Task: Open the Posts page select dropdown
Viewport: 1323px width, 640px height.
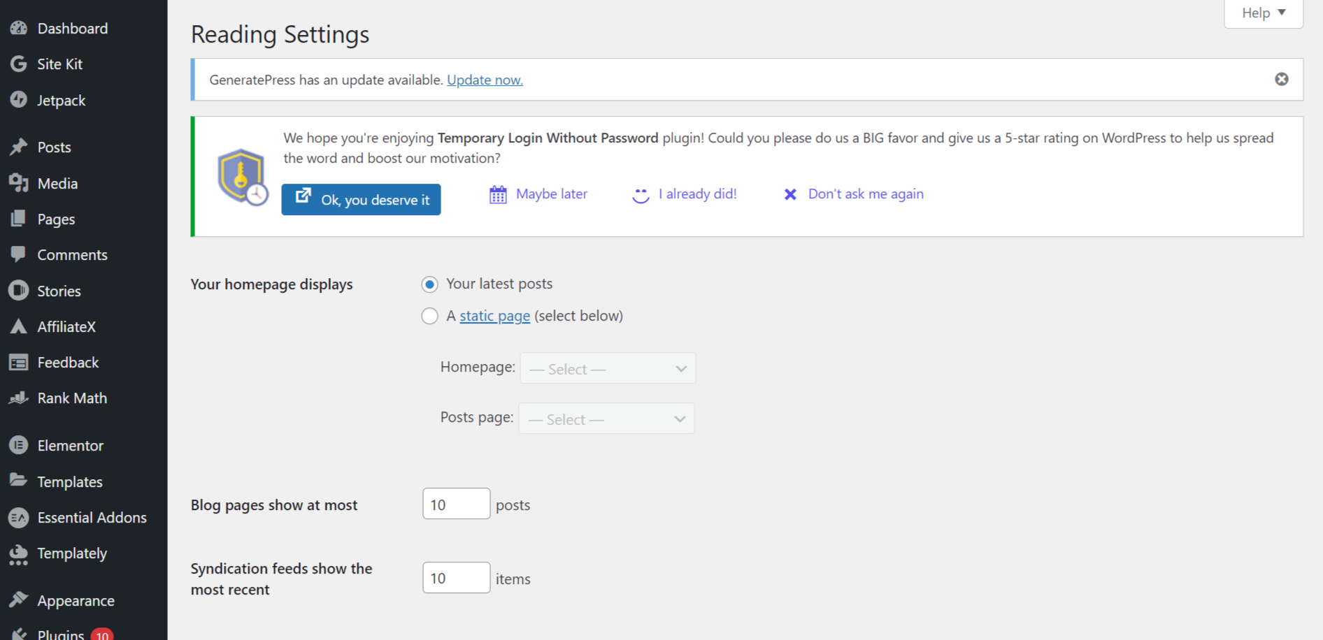Action: [x=606, y=419]
